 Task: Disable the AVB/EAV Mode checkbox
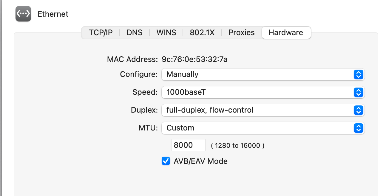coord(166,161)
